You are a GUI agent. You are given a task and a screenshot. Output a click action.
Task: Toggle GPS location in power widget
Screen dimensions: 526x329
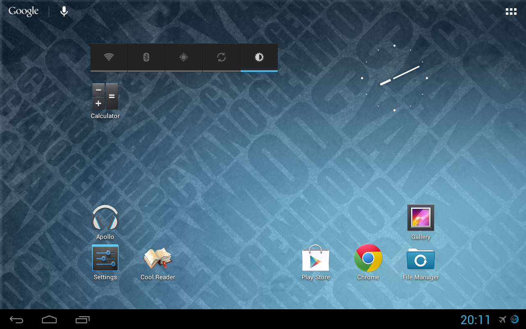point(184,58)
